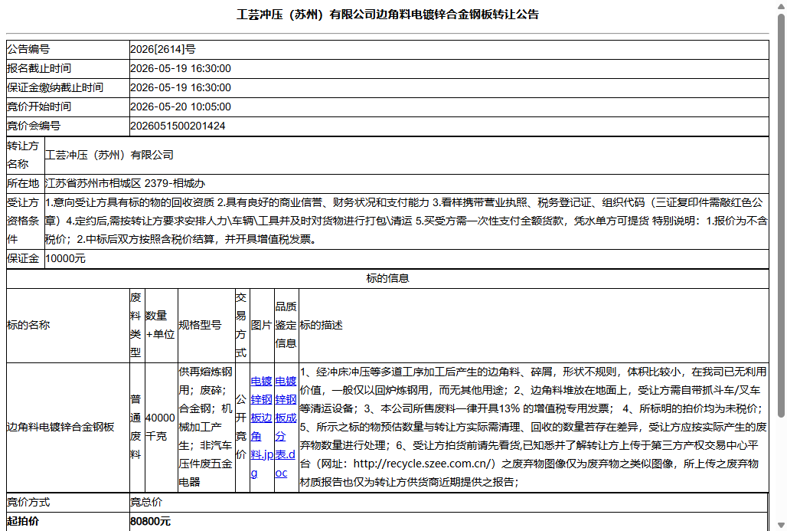Click the 保证金缴纳截止时间 label cell
Viewport: 787px width, 531px height.
point(68,88)
